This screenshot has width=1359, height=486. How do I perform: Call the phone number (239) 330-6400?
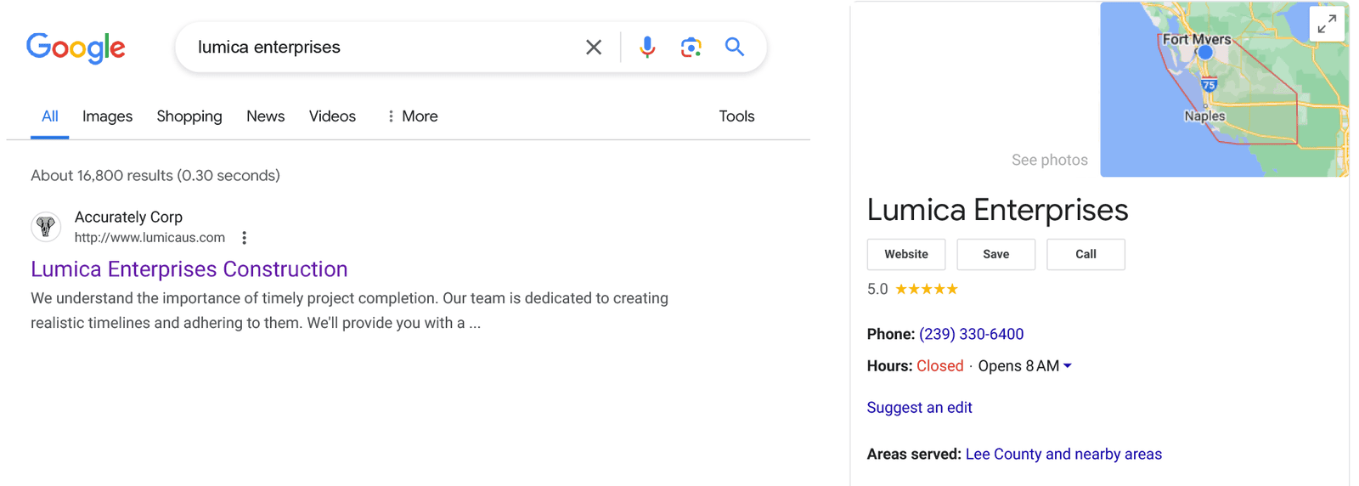click(971, 334)
